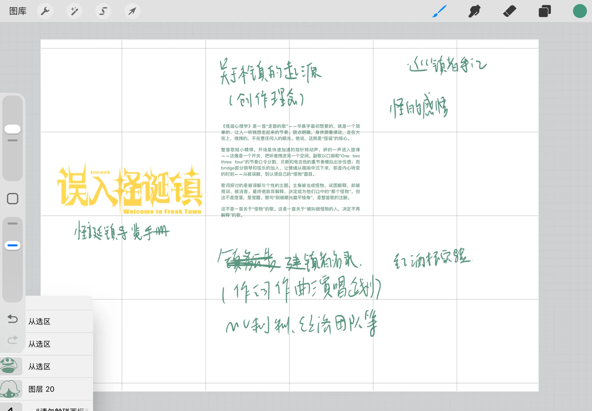This screenshot has height=411, width=592.
Task: Select the 图层 20 layer row
Action: tap(46, 389)
